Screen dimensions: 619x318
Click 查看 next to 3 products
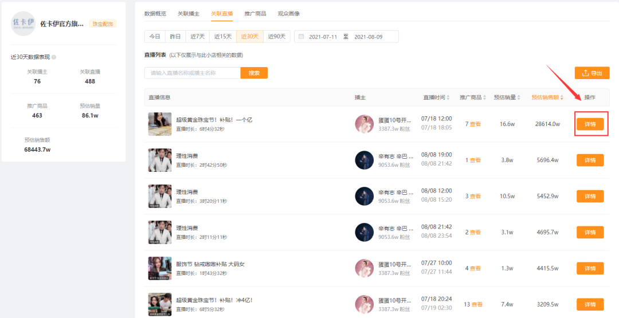(x=475, y=196)
